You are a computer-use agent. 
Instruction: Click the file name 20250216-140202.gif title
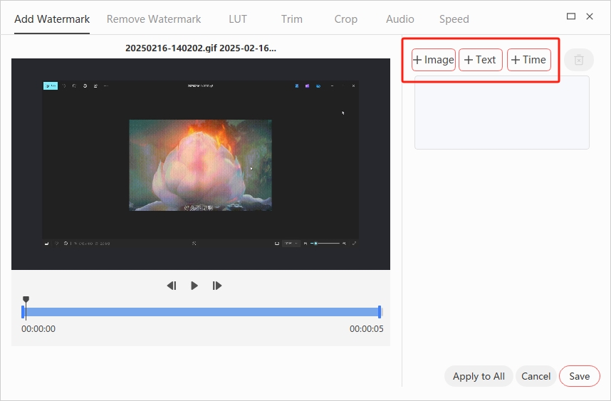click(x=201, y=48)
